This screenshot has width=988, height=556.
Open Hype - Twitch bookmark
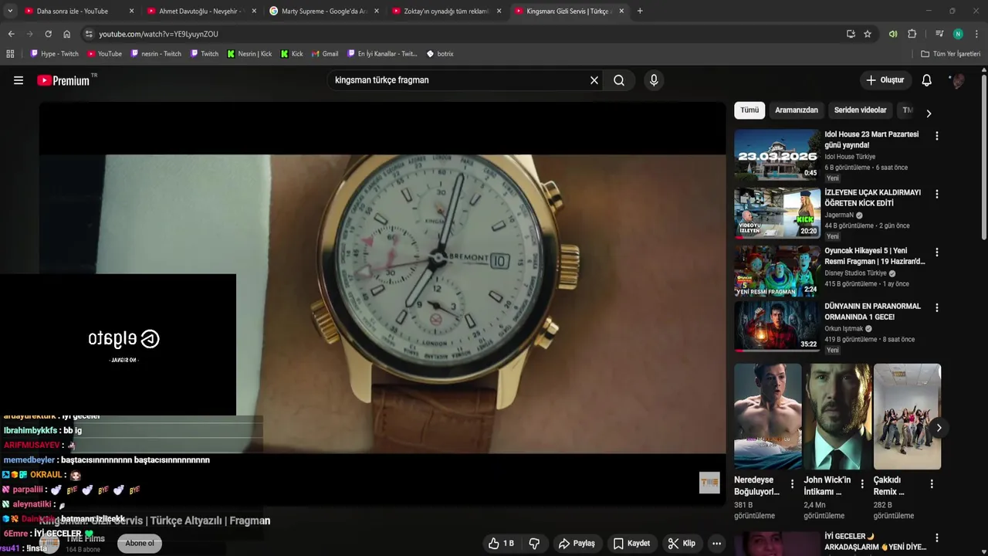pyautogui.click(x=55, y=54)
